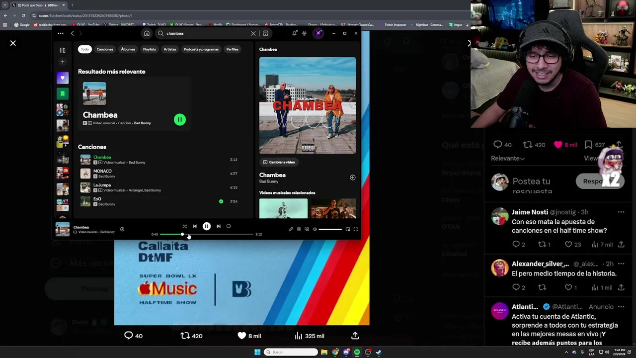The image size is (636, 358).
Task: Click Cambiar a video button
Action: tap(279, 162)
